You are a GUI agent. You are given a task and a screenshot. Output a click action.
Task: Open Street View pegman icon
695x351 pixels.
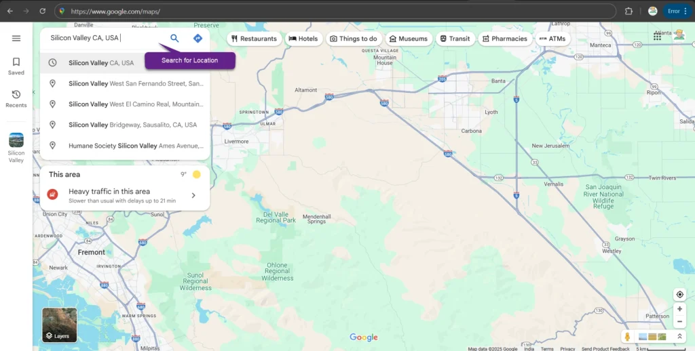627,337
